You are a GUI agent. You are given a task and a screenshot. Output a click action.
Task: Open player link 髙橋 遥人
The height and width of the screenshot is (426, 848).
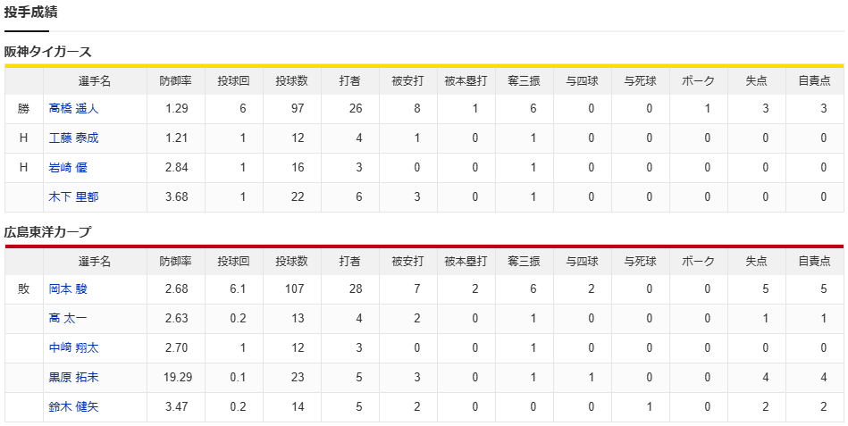(73, 109)
